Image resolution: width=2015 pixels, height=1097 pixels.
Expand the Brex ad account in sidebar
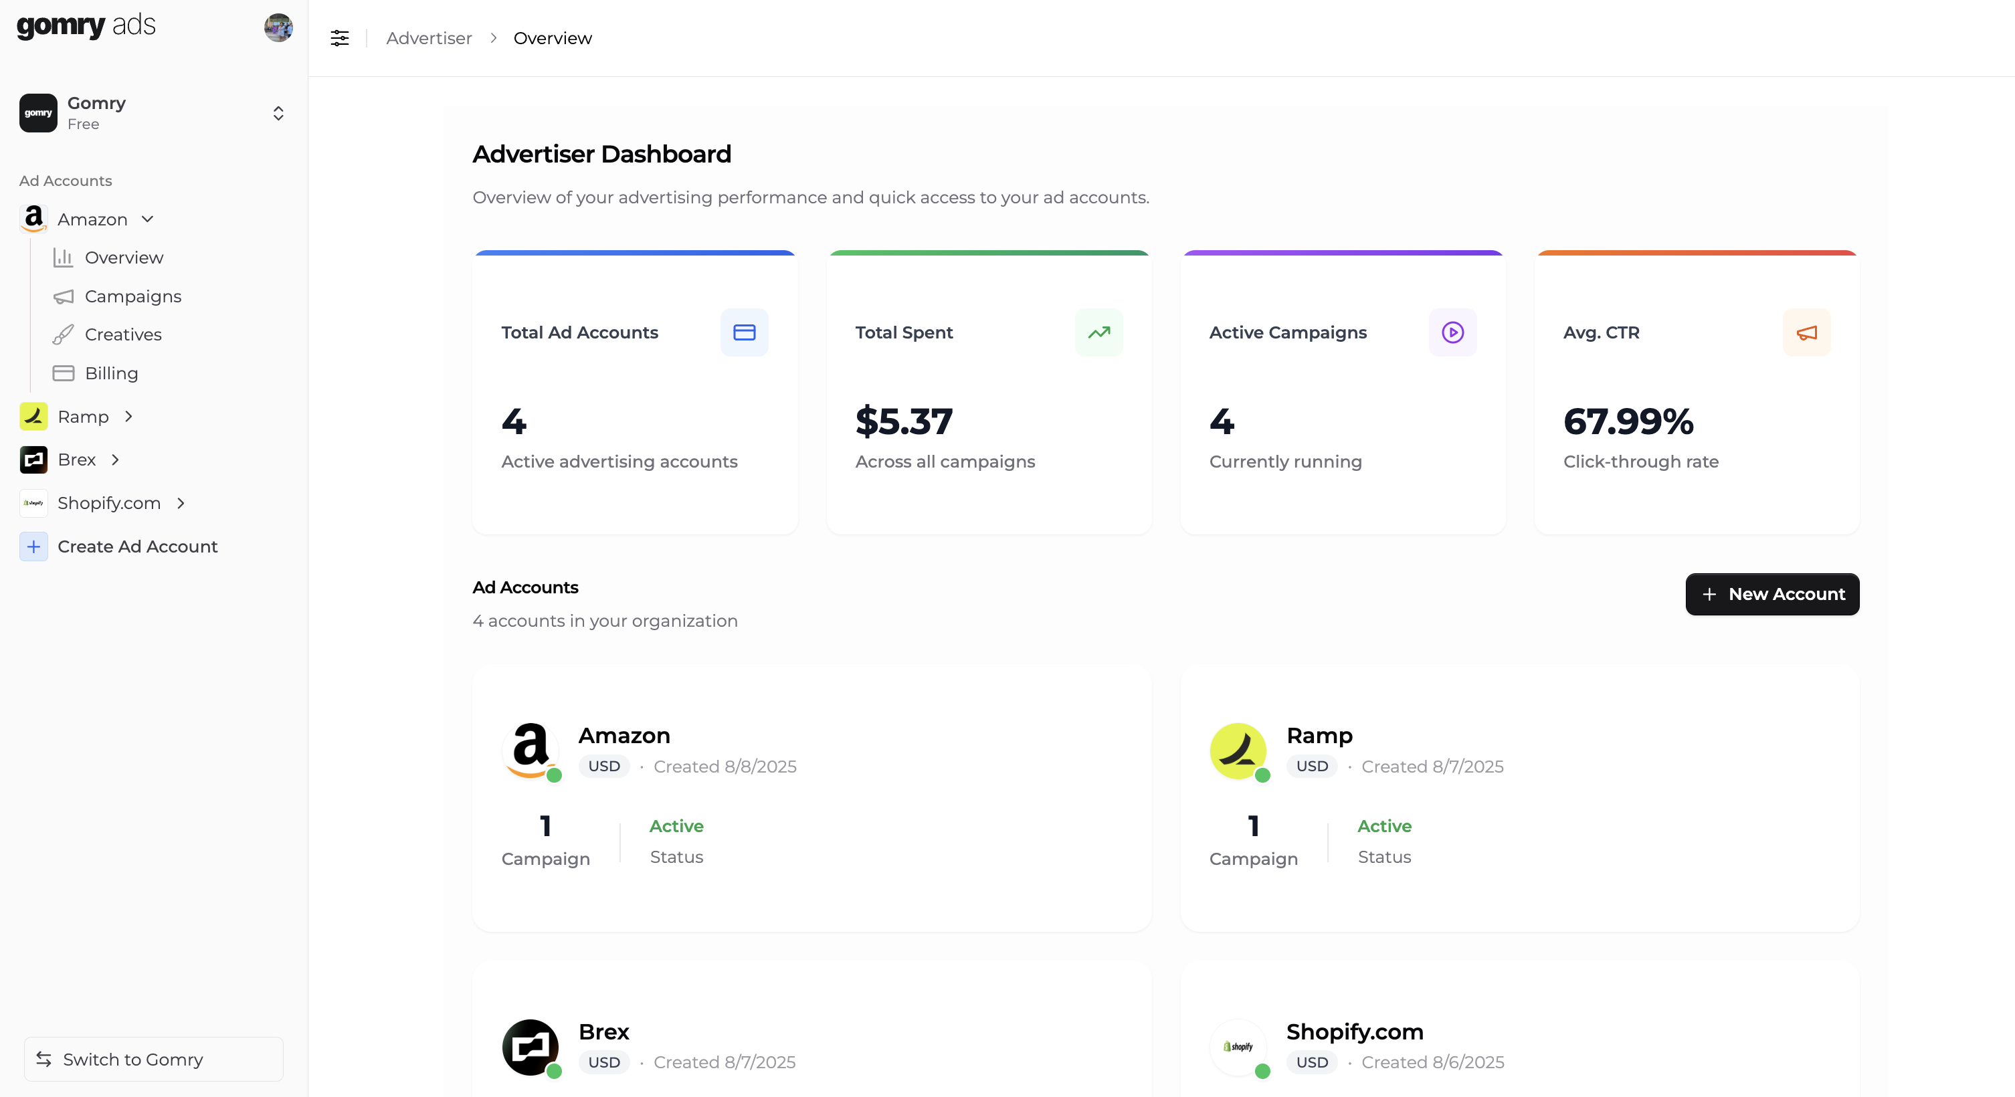tap(116, 460)
